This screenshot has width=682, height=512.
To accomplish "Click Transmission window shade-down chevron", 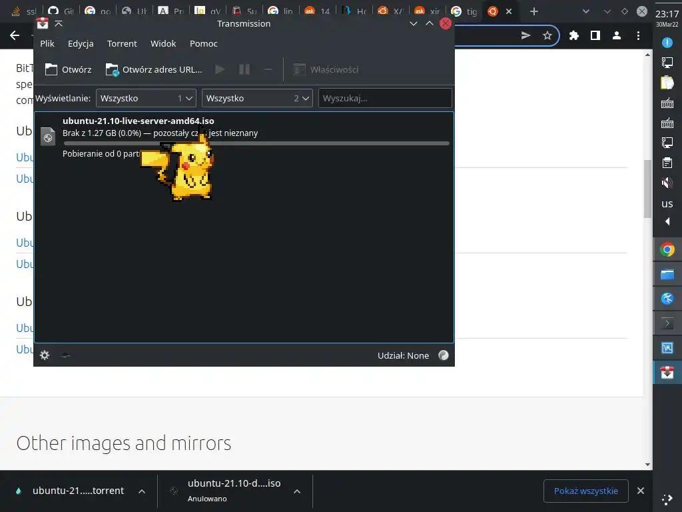I will pyautogui.click(x=413, y=23).
